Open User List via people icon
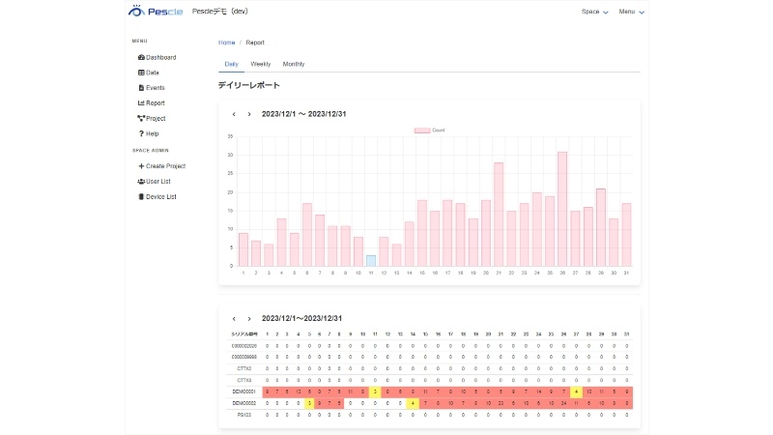This screenshot has width=773, height=435. (141, 182)
